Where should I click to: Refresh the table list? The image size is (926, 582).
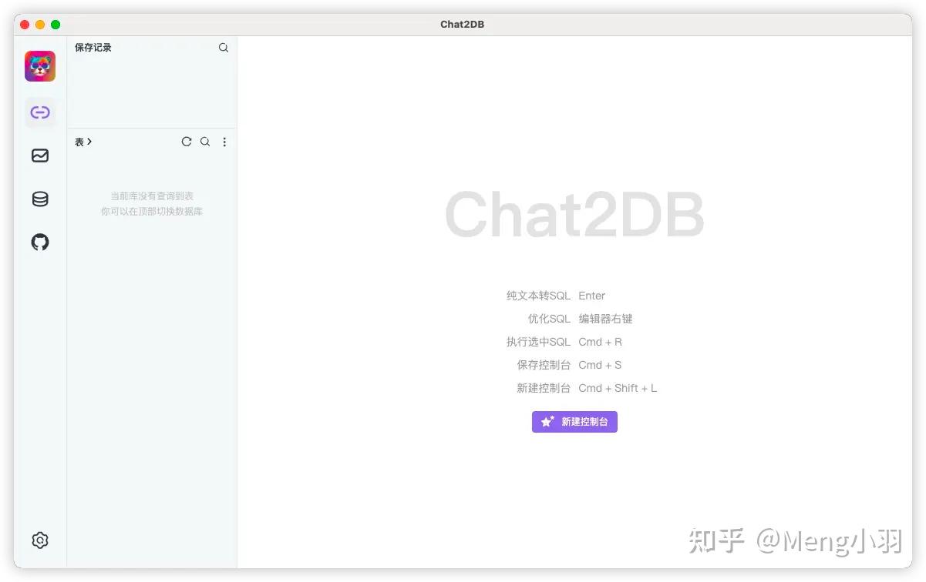click(187, 142)
